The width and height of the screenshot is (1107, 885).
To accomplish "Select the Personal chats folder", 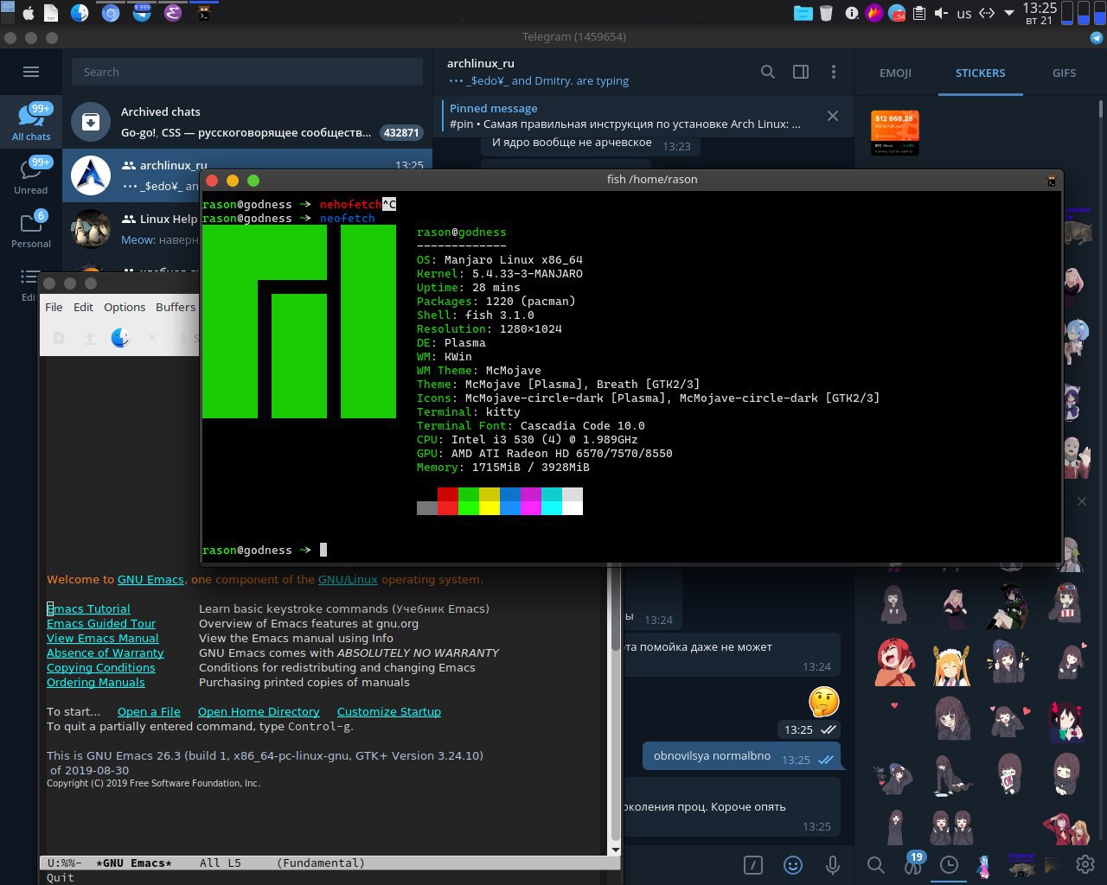I will point(31,229).
